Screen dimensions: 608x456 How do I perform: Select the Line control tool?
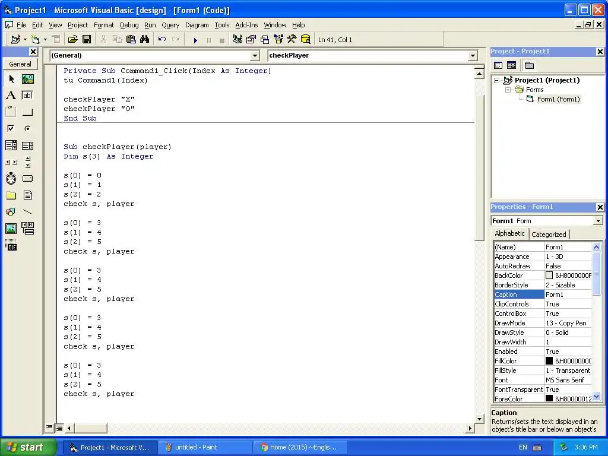(x=27, y=212)
